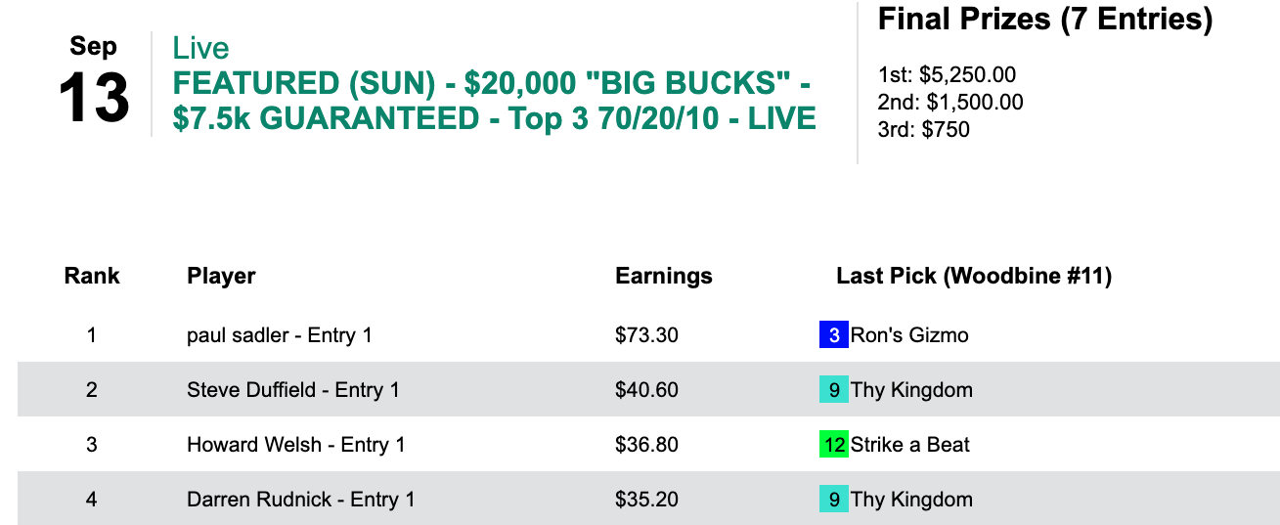Click the Last Pick (Woodbine #11) header

974,276
